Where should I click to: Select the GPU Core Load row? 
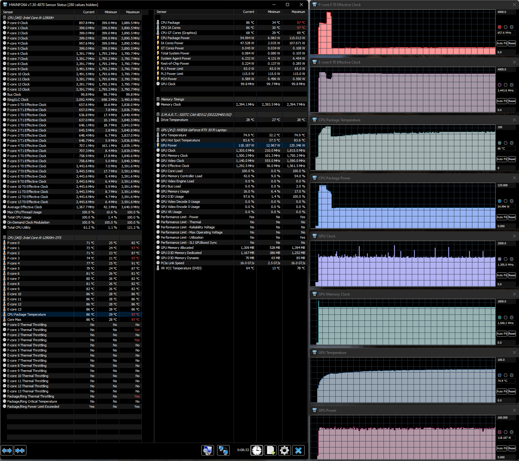point(231,171)
